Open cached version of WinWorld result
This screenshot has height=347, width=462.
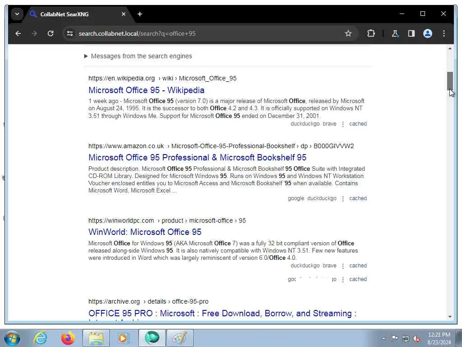point(358,266)
